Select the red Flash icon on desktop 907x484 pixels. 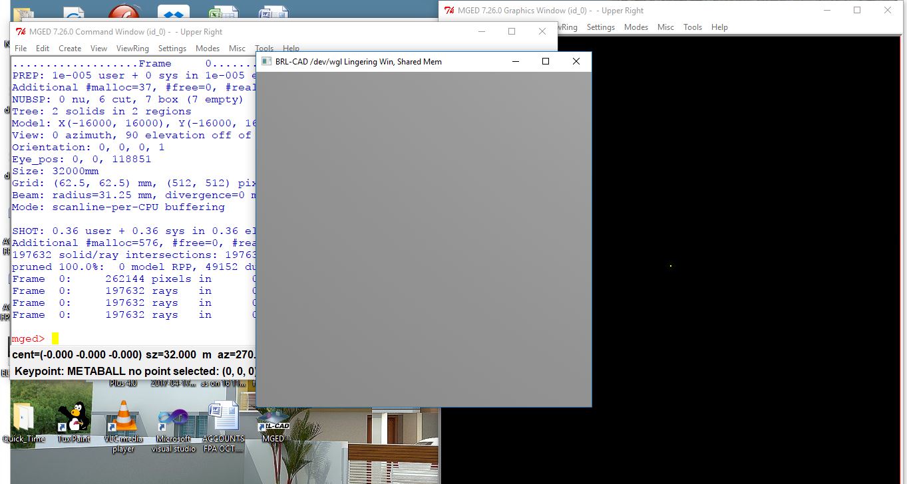click(x=124, y=12)
